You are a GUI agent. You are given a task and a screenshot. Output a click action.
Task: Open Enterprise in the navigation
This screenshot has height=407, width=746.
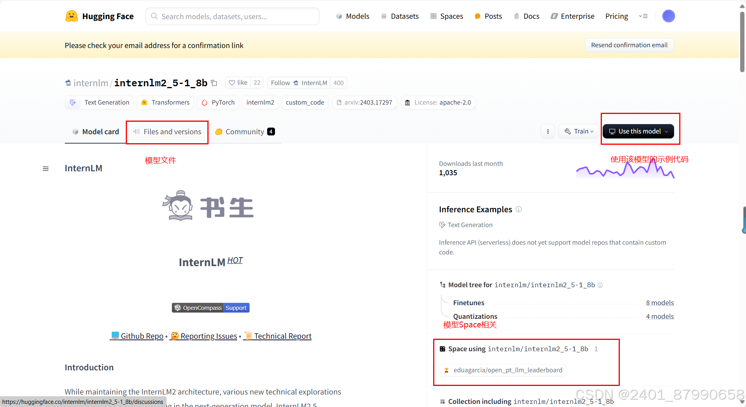[x=573, y=16]
